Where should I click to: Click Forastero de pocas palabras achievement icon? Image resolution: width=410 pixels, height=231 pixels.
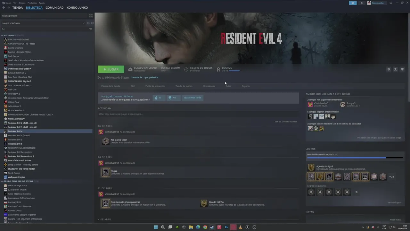tap(106, 203)
